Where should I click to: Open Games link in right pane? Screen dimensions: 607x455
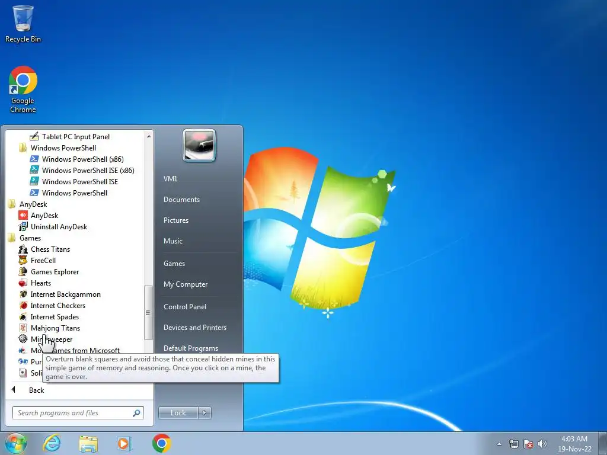pyautogui.click(x=174, y=264)
